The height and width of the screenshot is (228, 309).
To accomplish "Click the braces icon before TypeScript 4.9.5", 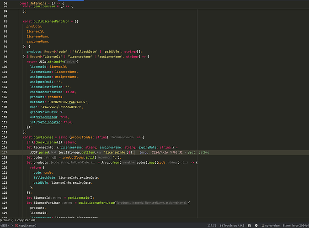I will coord(221,225).
